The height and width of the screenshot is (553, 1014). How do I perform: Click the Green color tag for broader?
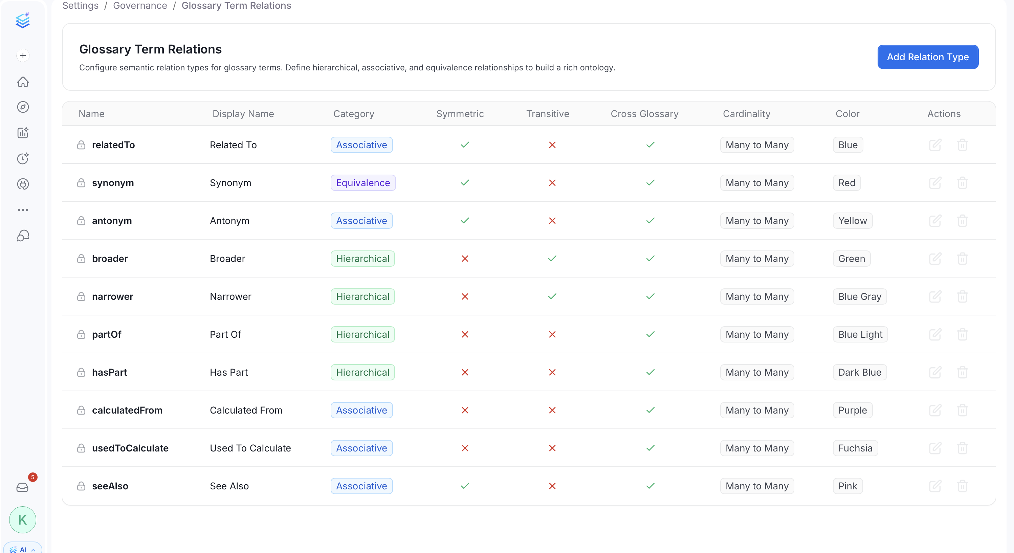tap(852, 259)
